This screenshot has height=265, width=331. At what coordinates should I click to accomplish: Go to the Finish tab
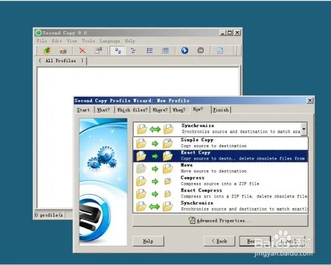(x=220, y=110)
